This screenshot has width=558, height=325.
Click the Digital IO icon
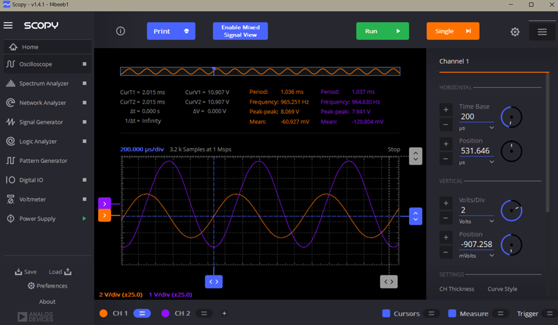coord(10,180)
